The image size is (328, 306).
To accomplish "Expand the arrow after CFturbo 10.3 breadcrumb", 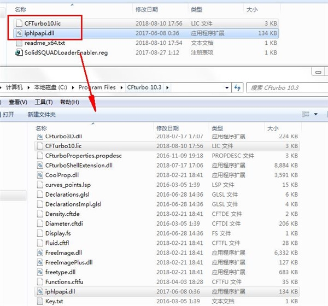I will pos(167,87).
